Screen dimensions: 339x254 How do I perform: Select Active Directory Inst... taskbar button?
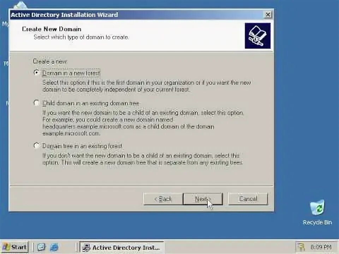pyautogui.click(x=121, y=247)
